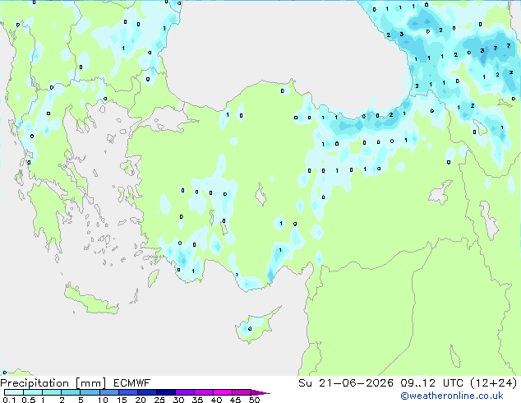
Task: Open the weatheronline.co.uk copyright link
Action: click(452, 396)
